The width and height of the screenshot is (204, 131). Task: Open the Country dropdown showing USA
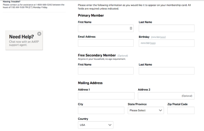(x=95, y=125)
